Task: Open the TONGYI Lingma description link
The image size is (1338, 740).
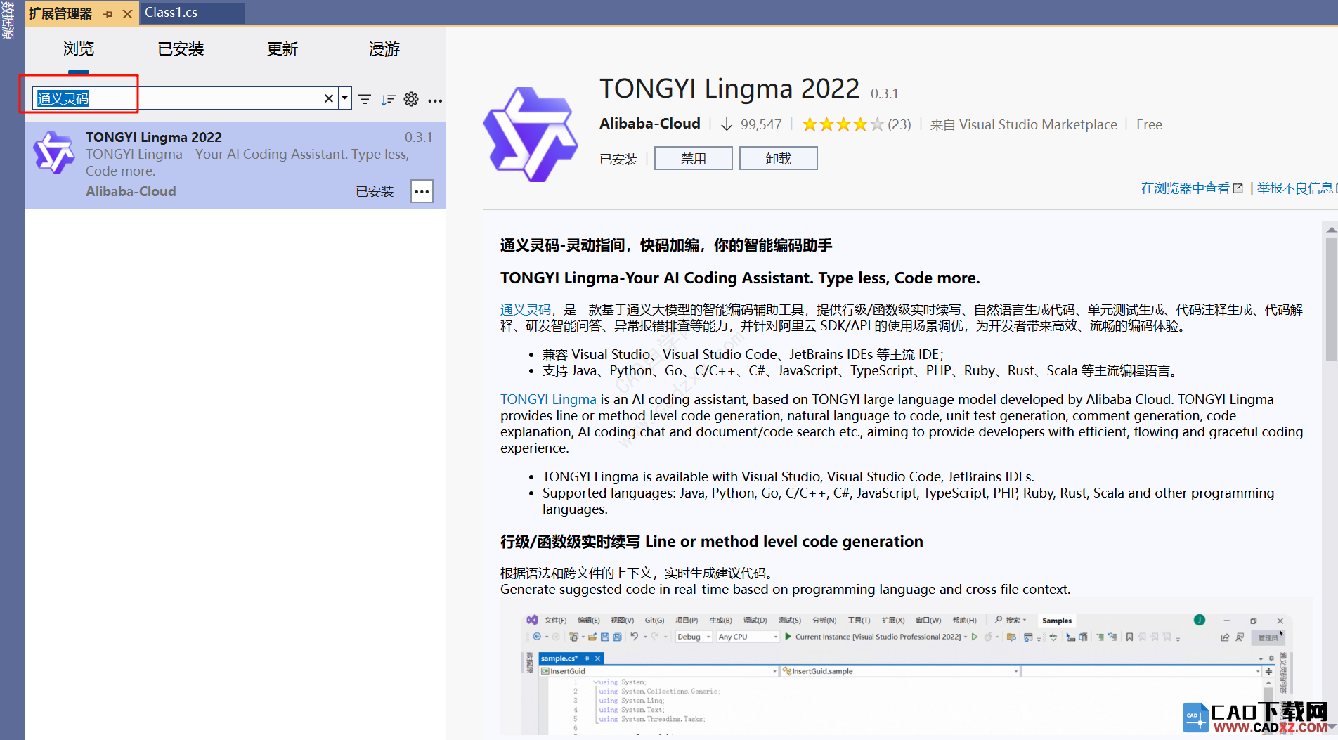Action: coord(548,399)
